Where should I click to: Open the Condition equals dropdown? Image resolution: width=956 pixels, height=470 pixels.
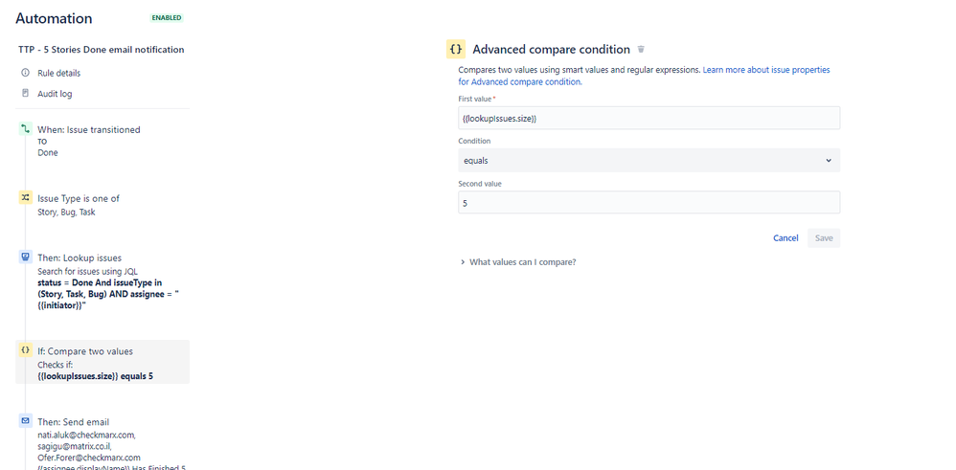pos(649,160)
